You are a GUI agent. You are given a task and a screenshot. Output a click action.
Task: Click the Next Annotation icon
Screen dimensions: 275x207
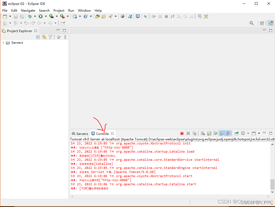pos(5,23)
